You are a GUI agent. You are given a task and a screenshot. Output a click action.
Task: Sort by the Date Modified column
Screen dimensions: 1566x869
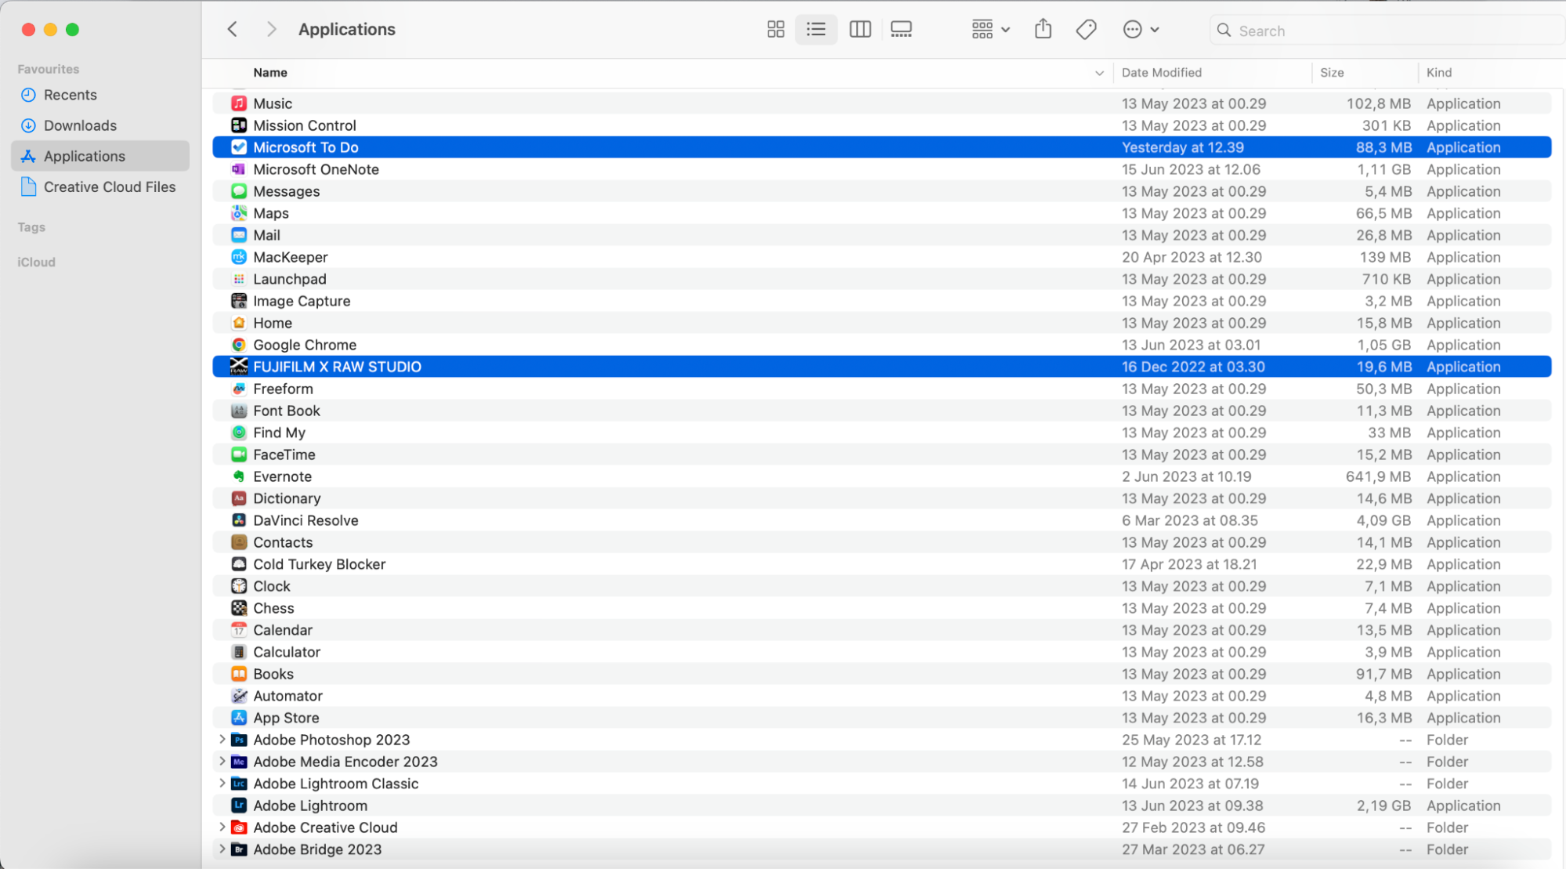(1161, 72)
